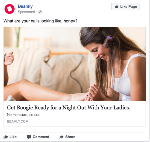The image size is (150, 142).
Task: Click the Like text label under post
Action: 13,137
